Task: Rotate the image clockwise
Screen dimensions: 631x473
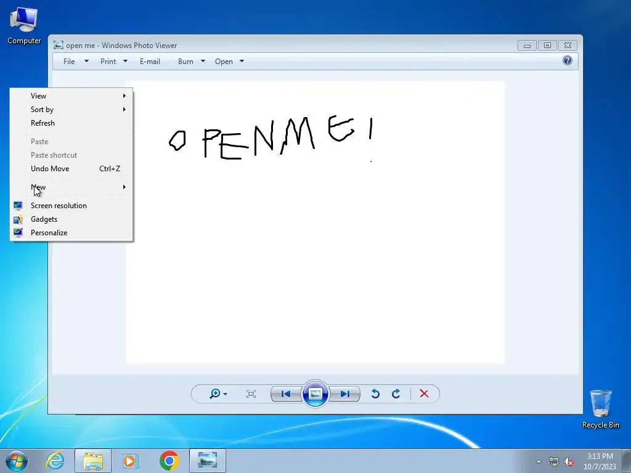Action: pyautogui.click(x=396, y=394)
